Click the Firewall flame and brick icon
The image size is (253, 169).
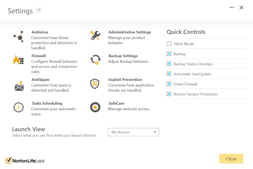click(18, 60)
